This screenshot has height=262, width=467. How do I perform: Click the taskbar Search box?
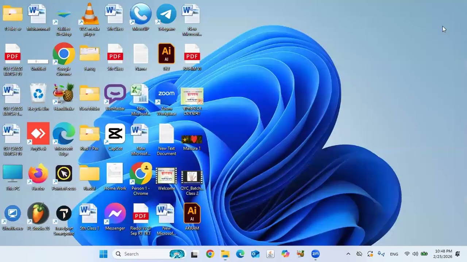[149, 254]
